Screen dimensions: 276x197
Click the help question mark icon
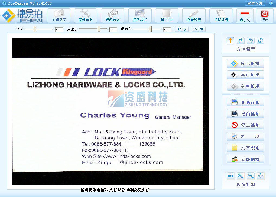pyautogui.click(x=271, y=3)
